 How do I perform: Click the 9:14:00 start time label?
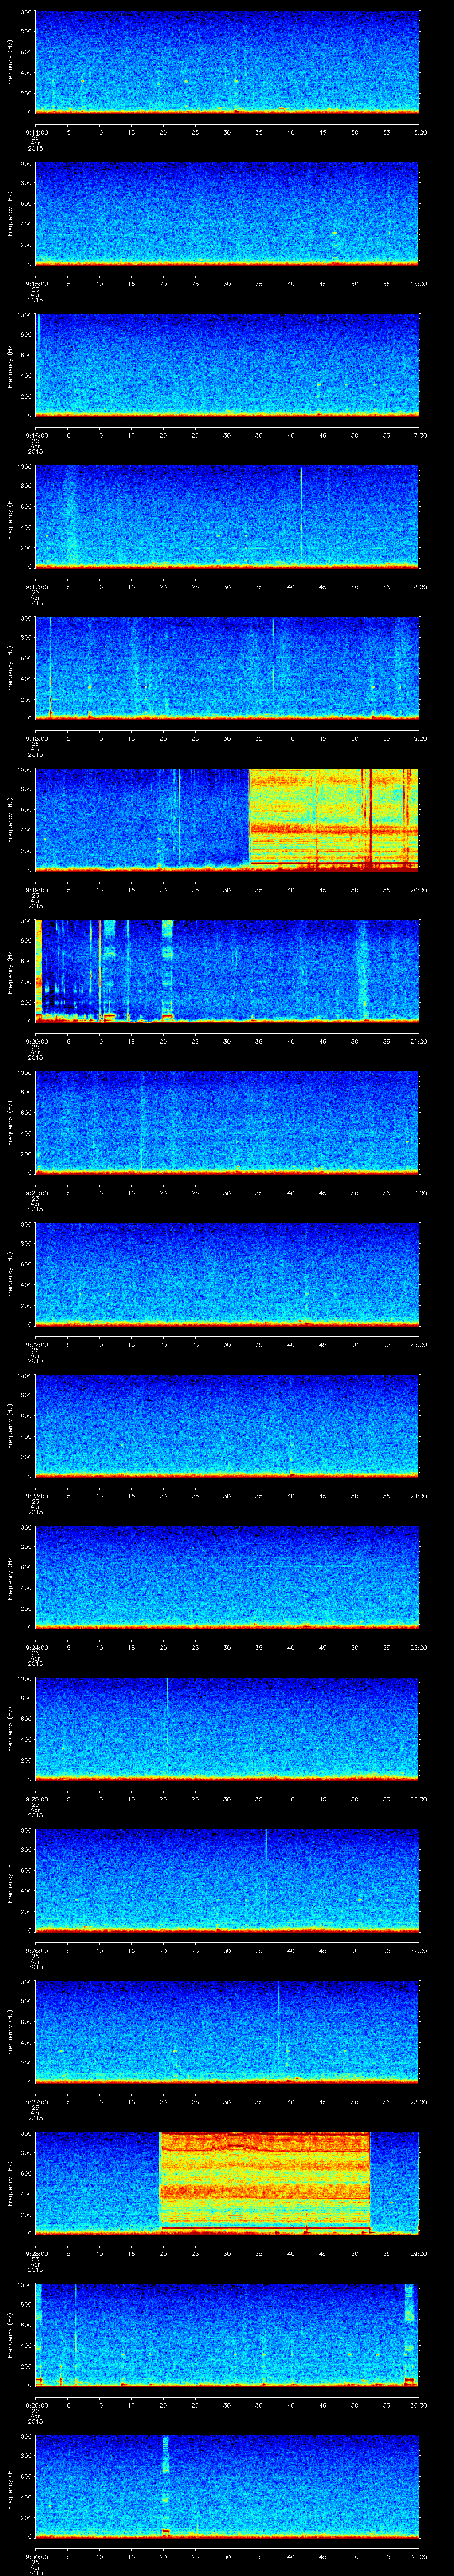pyautogui.click(x=36, y=132)
